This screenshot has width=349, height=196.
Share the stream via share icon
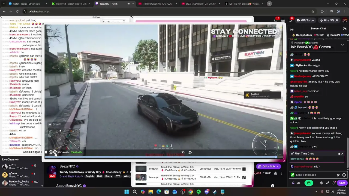pyautogui.click(x=276, y=173)
